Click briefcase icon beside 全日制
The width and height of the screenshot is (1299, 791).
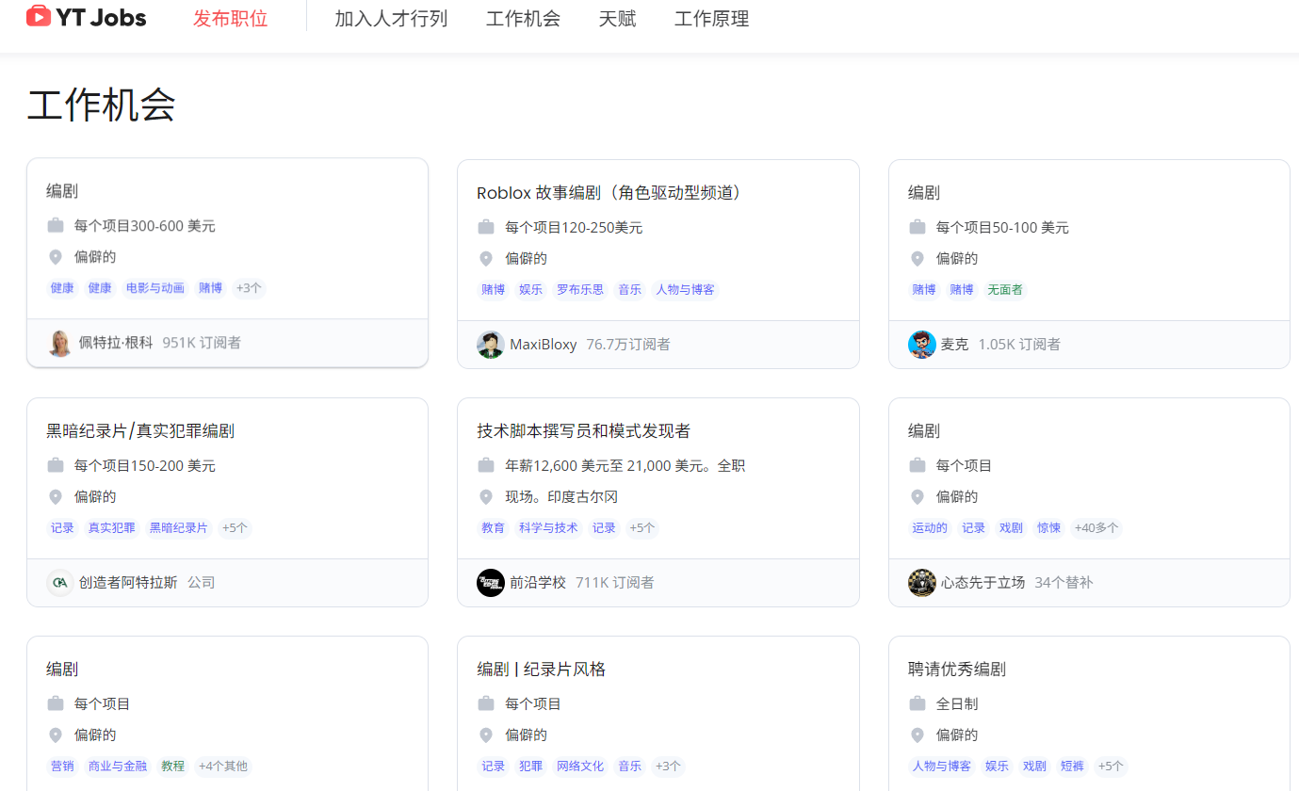(917, 703)
